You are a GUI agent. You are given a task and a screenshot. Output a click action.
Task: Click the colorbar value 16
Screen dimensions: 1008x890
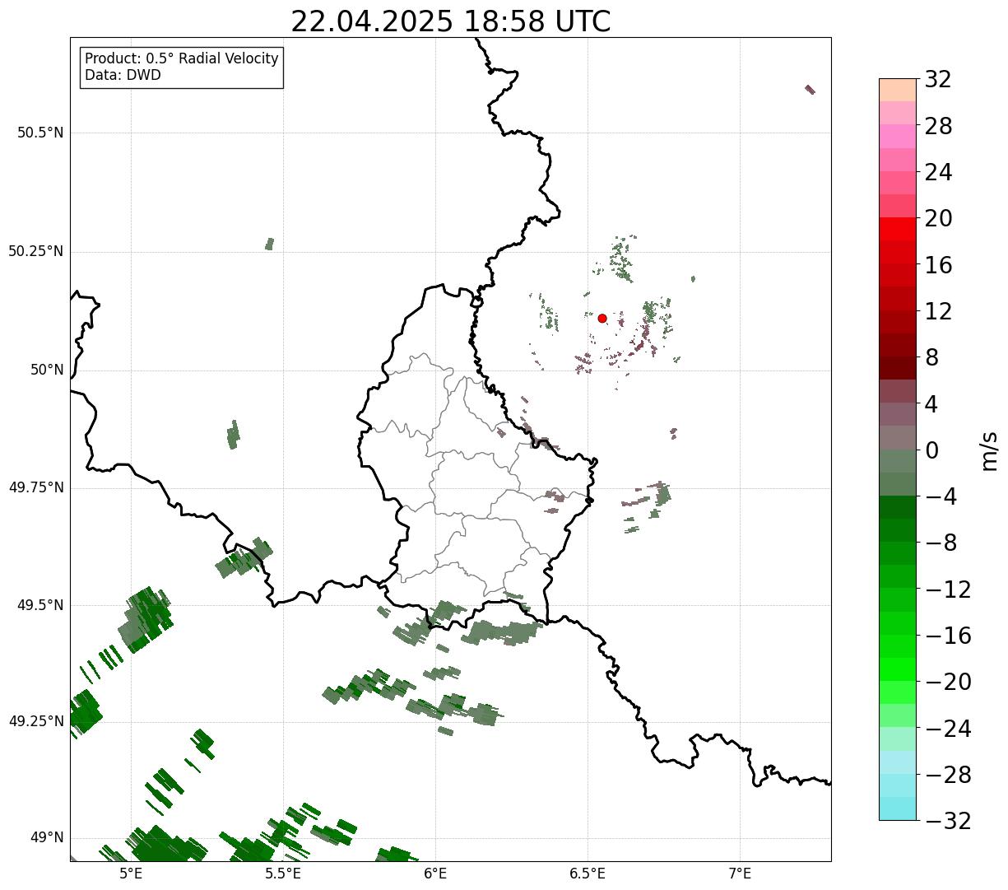(938, 265)
